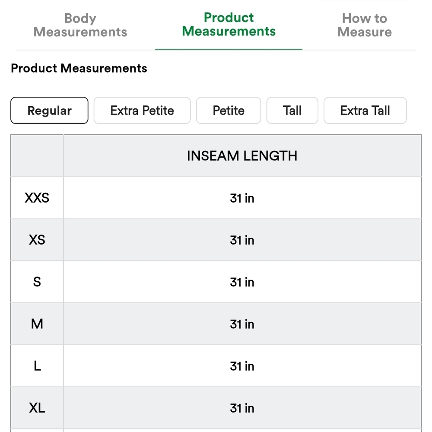The height and width of the screenshot is (432, 432).
Task: Click the M row inseam value
Action: 242,324
